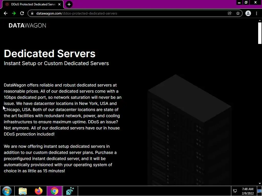Screen dimensions: 262x196
Task: Select the DDoS Protected Dedicated Servers tab
Action: click(33, 4)
